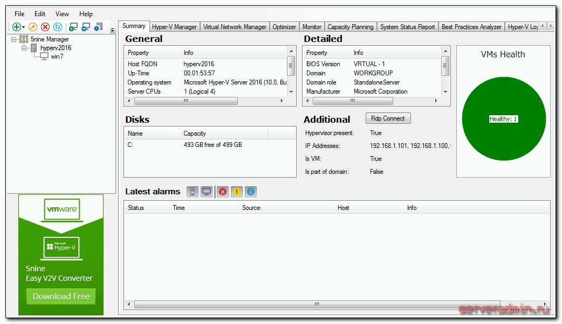This screenshot has width=562, height=324.
Task: Collapse the 5nine Manager tree node
Action: click(14, 39)
